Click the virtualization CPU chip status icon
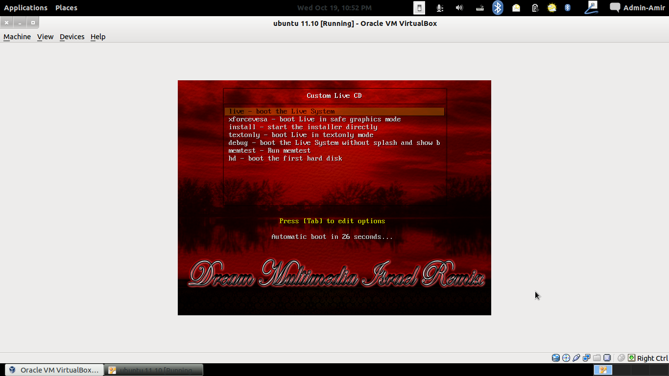The image size is (669, 376). click(x=607, y=358)
